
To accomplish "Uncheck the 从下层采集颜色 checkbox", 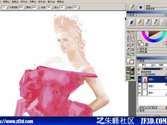I will pos(139,74).
